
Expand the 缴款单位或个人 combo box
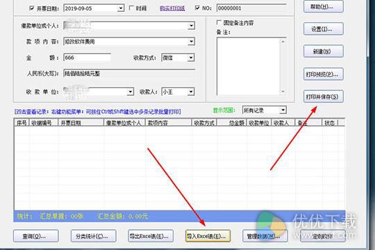[x=191, y=26]
